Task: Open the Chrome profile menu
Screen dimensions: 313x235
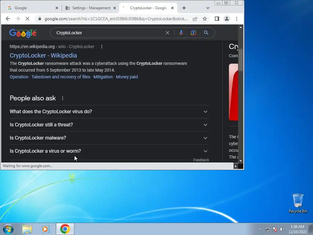Action: point(227,19)
